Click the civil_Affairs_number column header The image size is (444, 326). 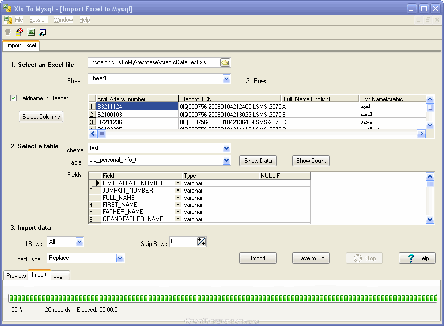tap(137, 99)
